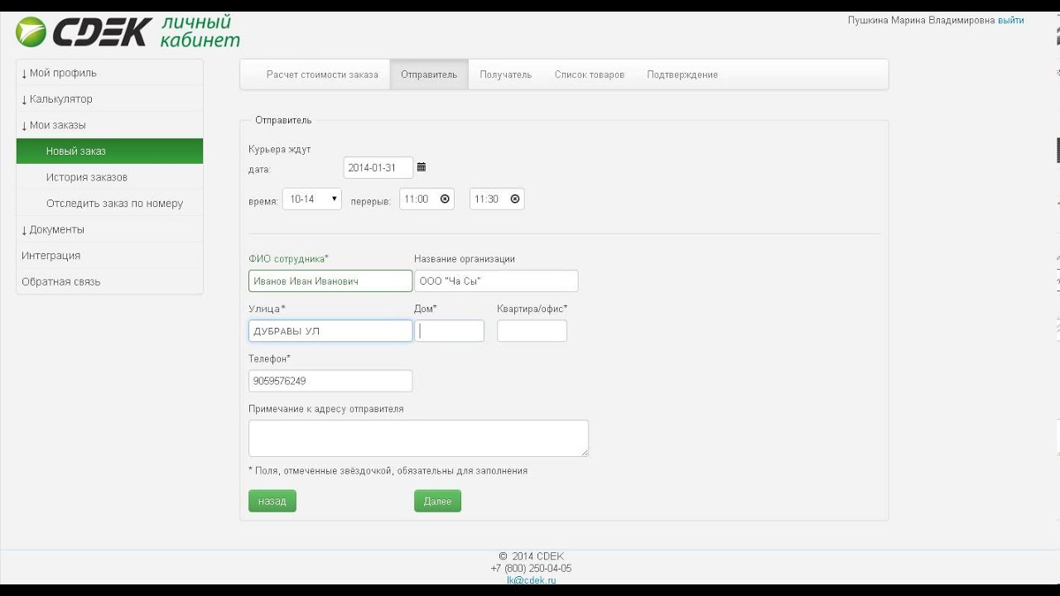Open История заказов in sidebar
The image size is (1060, 596).
point(109,177)
